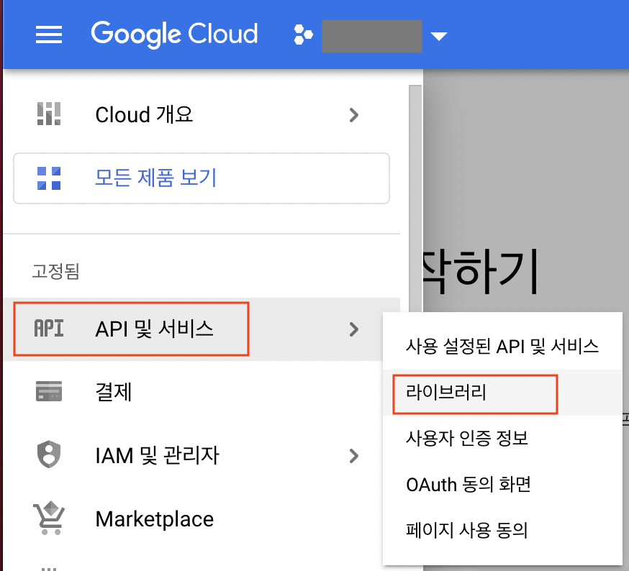This screenshot has width=629, height=571.
Task: Click the Cloud 개요 dashboard icon
Action: 49,114
